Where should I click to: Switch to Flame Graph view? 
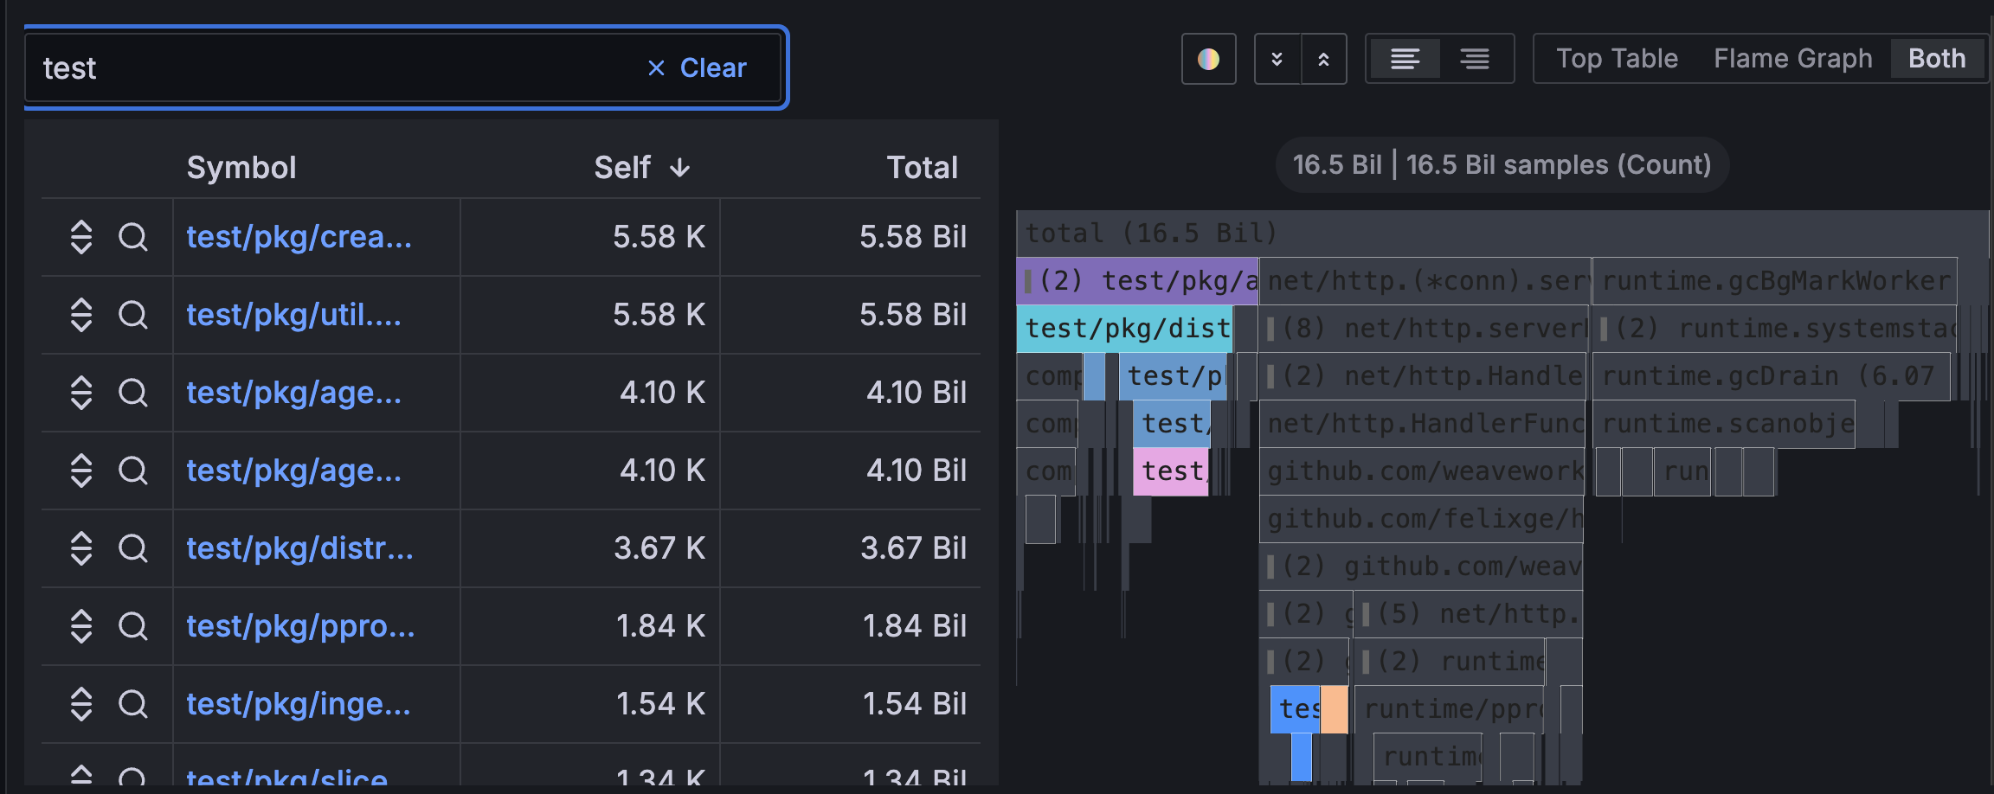click(x=1791, y=58)
